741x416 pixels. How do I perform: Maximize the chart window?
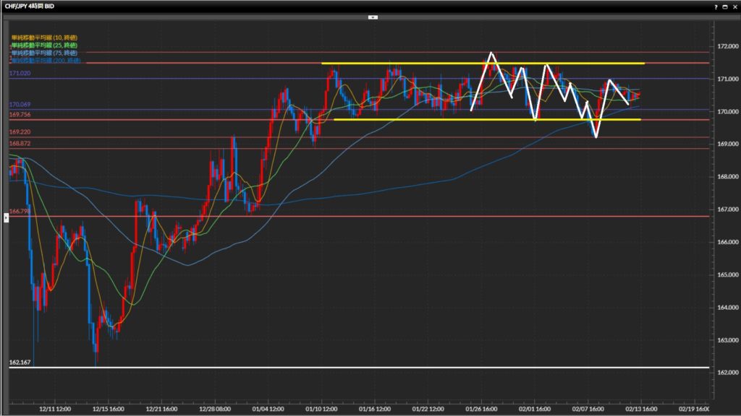[x=724, y=6]
